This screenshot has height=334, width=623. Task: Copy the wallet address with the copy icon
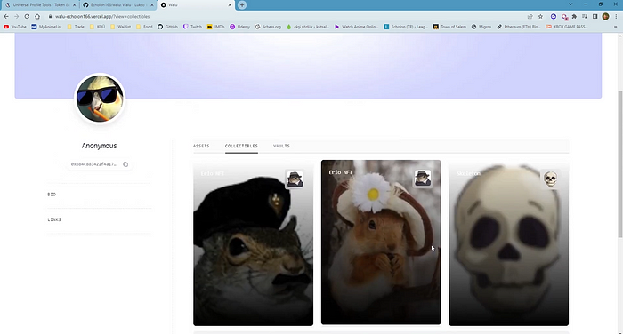pyautogui.click(x=125, y=164)
